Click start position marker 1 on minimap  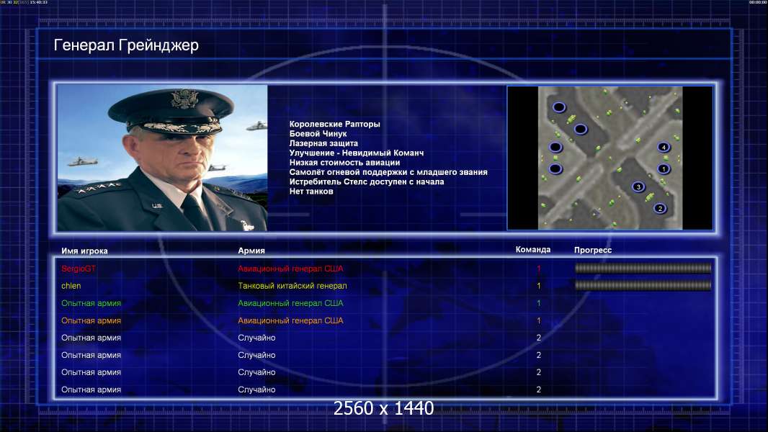click(664, 168)
